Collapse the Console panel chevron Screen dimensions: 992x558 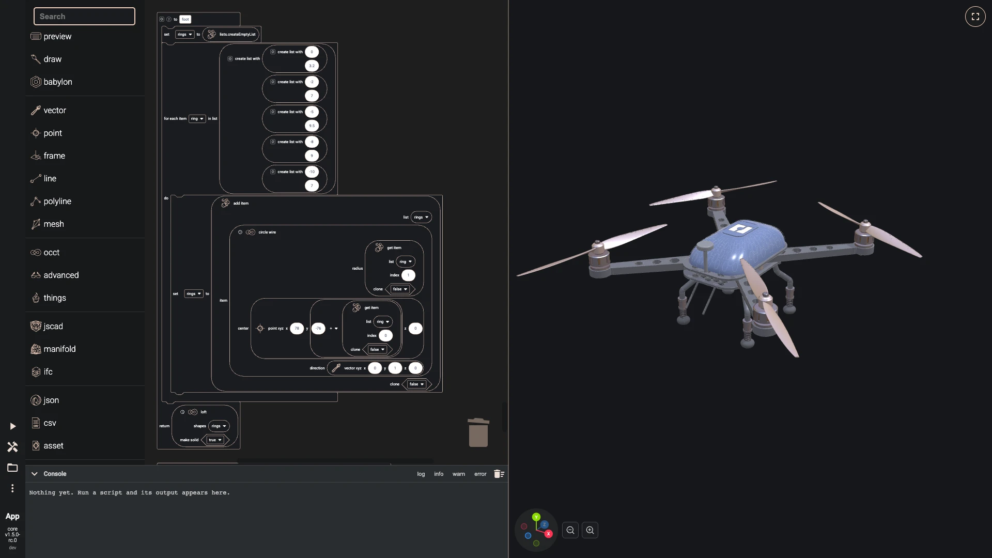[34, 474]
